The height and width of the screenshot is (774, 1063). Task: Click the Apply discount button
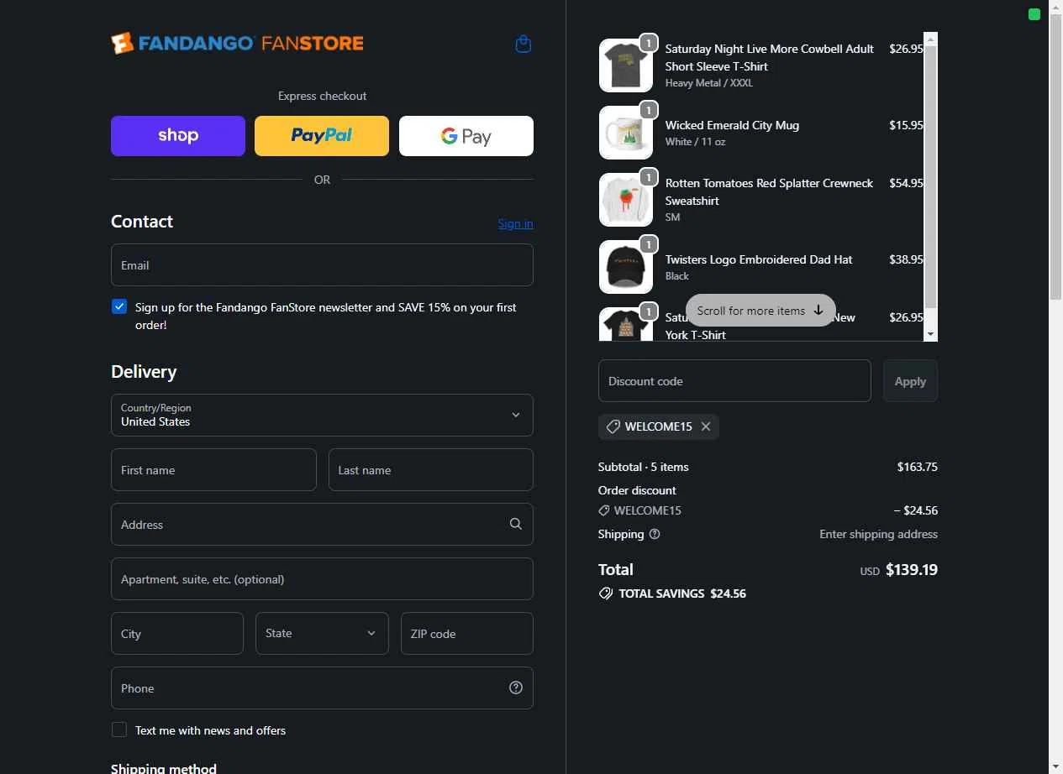pos(910,381)
